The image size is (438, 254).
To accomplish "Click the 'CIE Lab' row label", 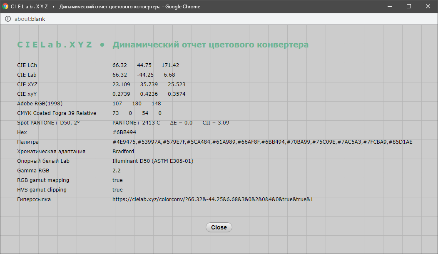I will tap(27, 75).
